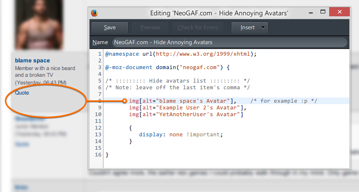Maximize the style editor window
Screen dimensions: 359x192
323,12
